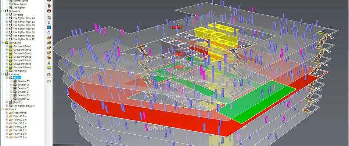
Task: Expand the Floor 48.0 m node
Action: 7,116
